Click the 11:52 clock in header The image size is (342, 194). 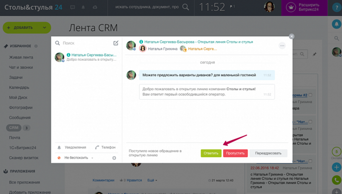(212, 7)
